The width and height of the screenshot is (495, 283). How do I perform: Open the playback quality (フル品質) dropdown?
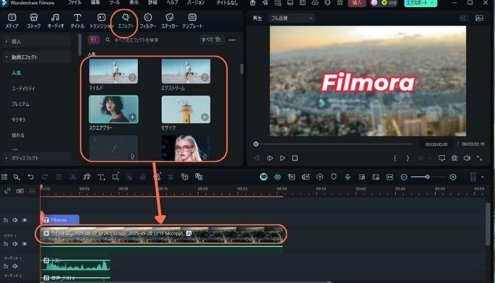tap(291, 18)
